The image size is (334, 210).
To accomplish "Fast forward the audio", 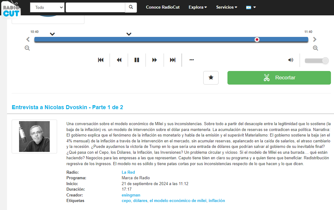I will tap(155, 60).
